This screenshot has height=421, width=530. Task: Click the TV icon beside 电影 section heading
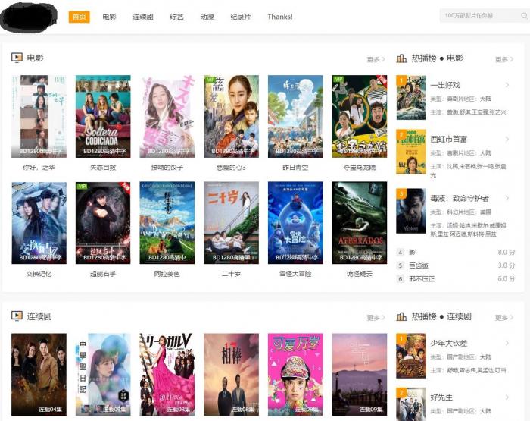pyautogui.click(x=17, y=58)
